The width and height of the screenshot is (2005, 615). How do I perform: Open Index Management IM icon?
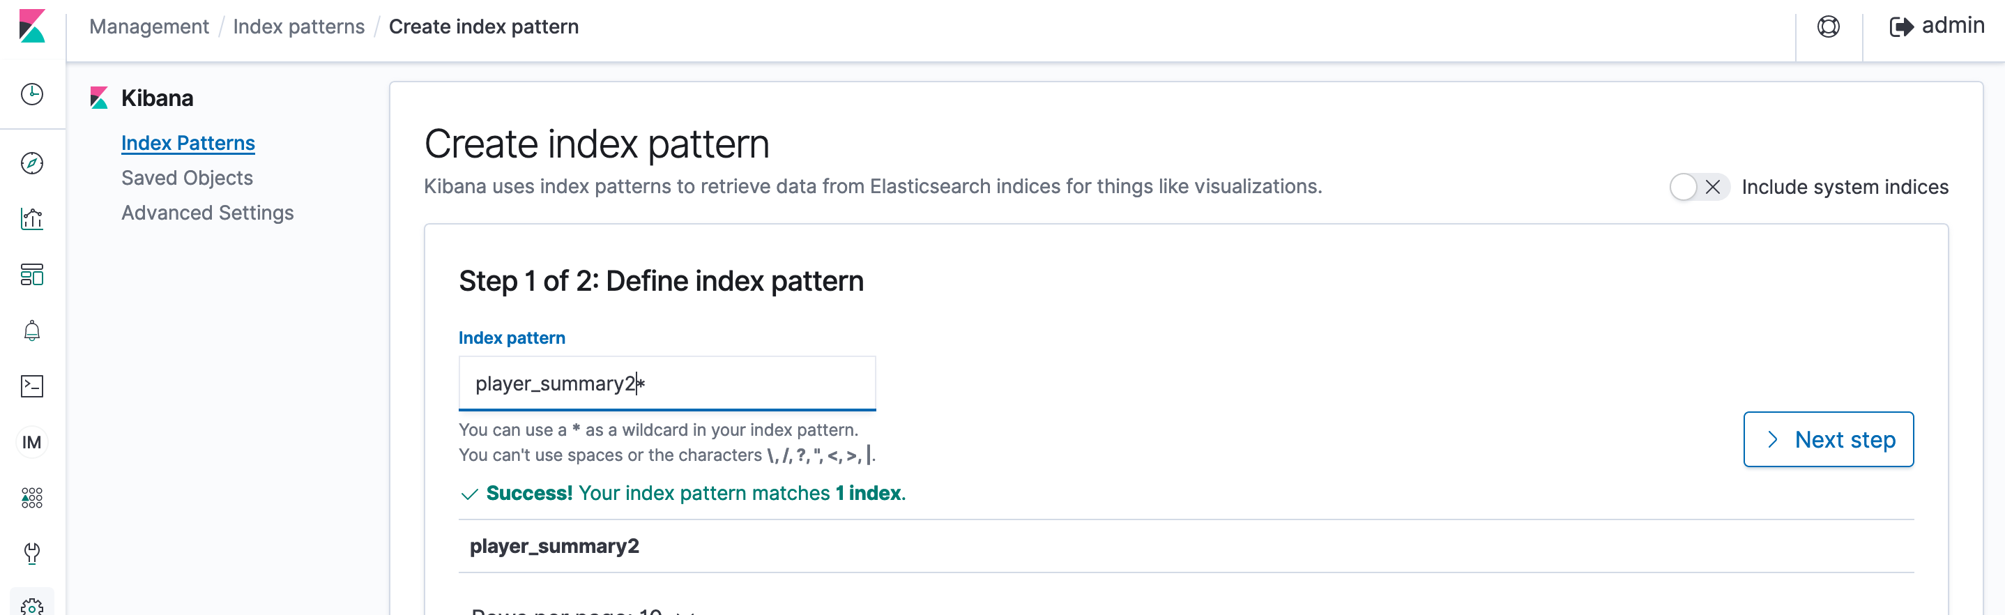(x=32, y=442)
